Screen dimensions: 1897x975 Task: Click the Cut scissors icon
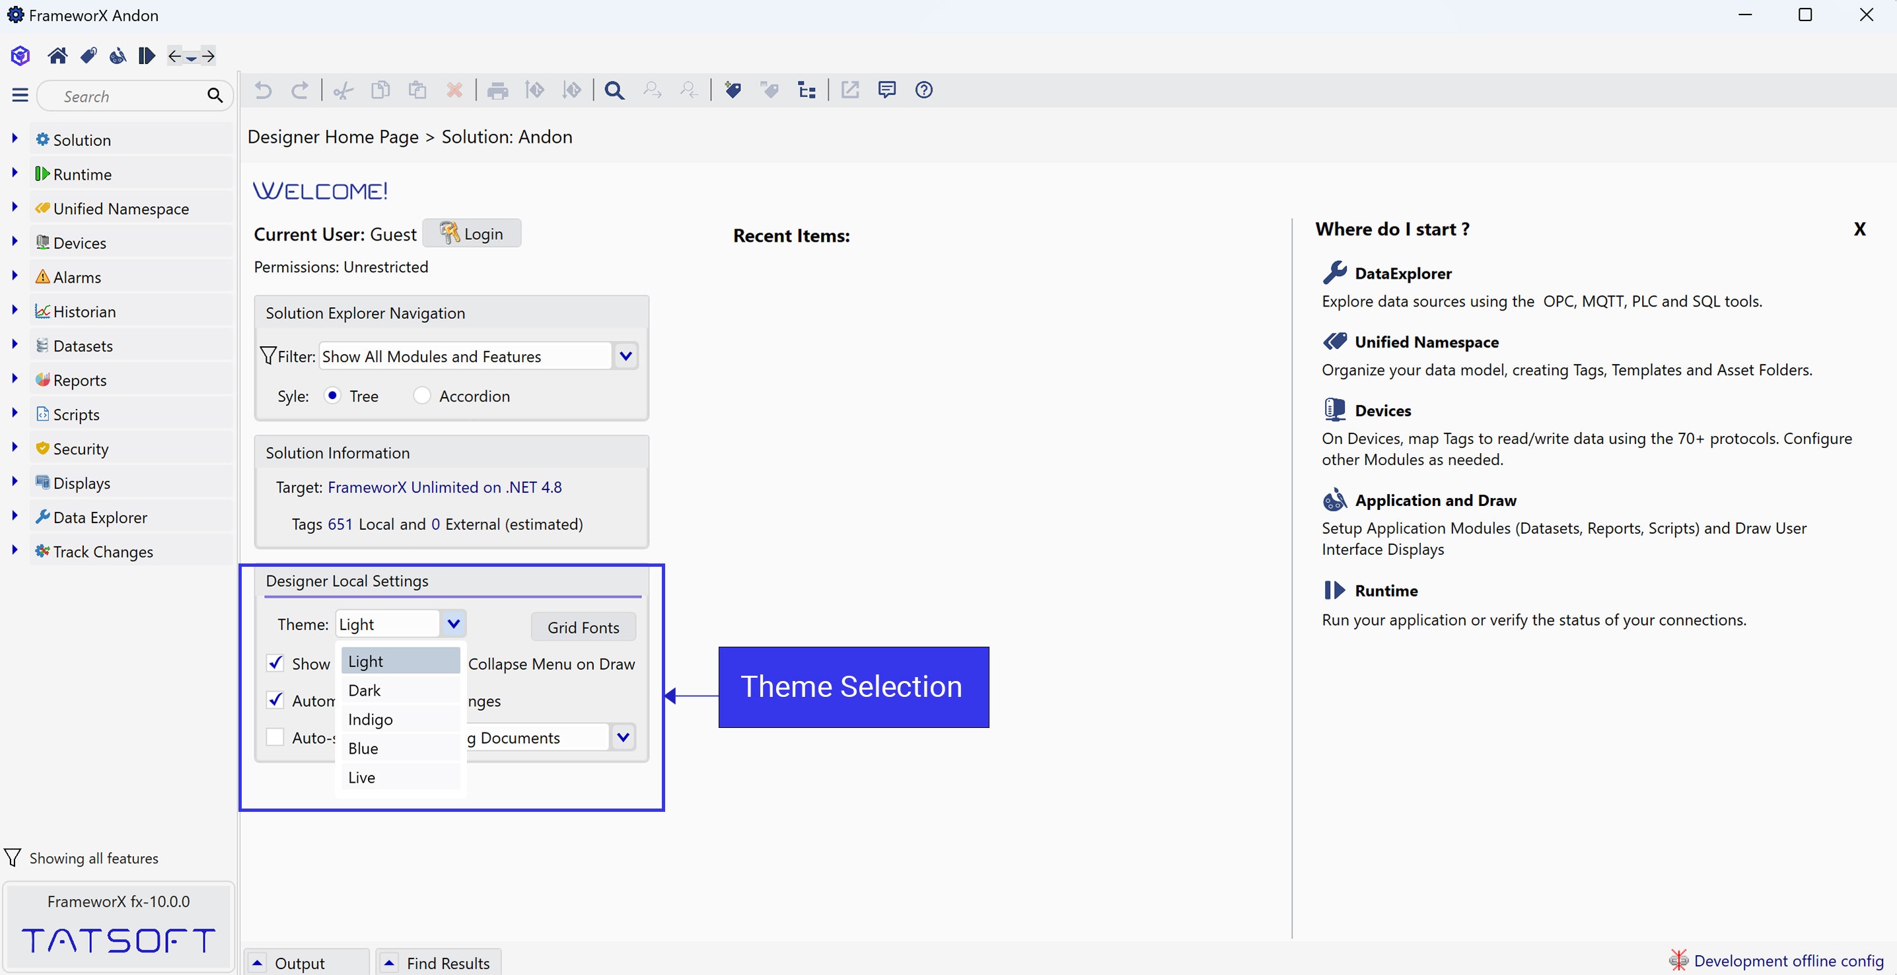pyautogui.click(x=343, y=90)
